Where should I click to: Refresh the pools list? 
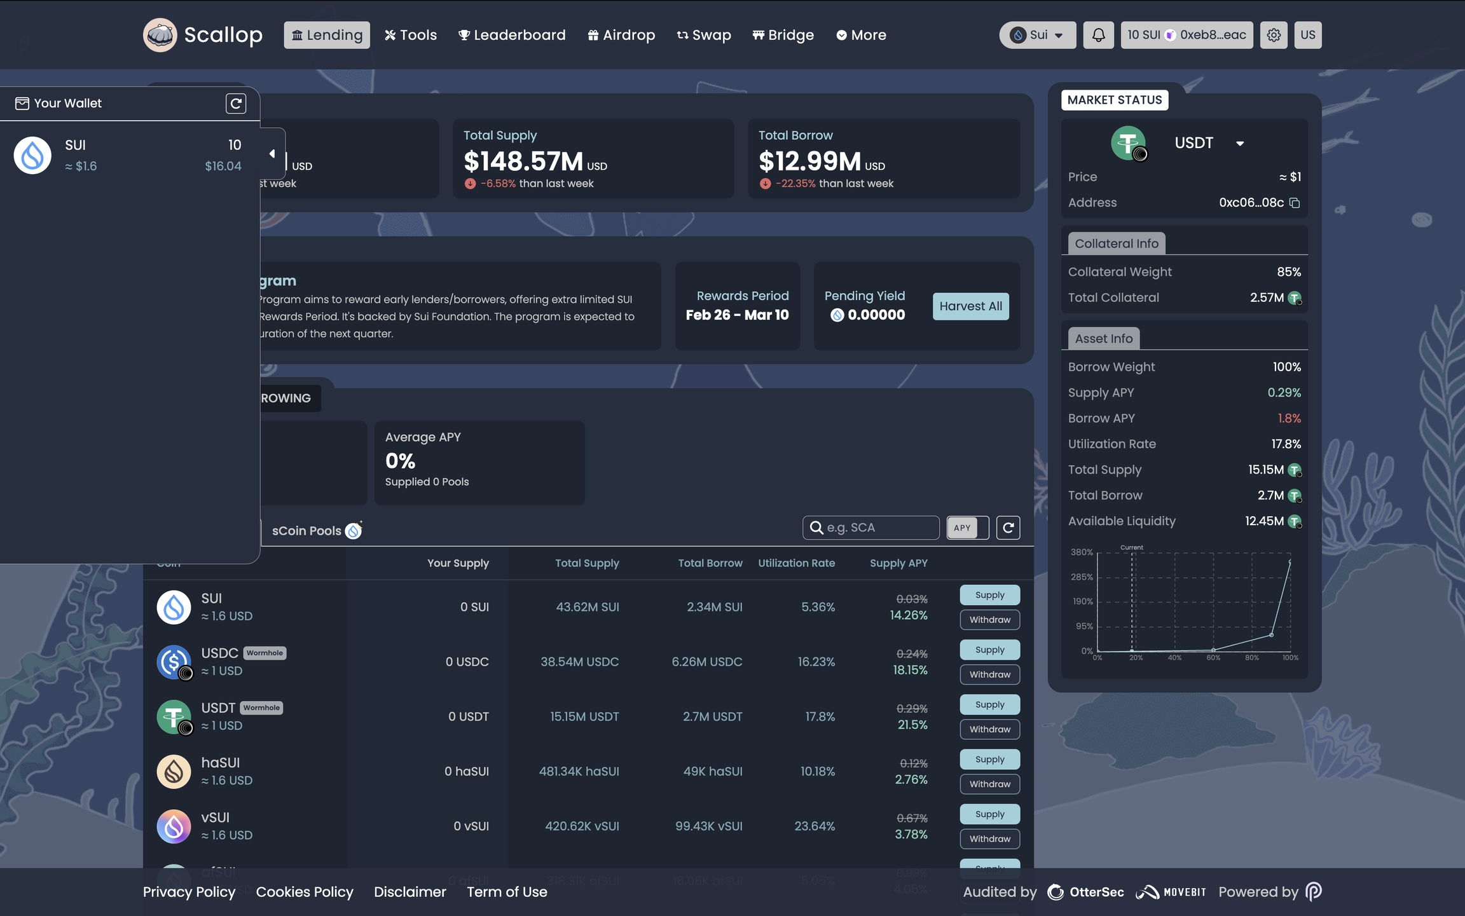point(1008,528)
